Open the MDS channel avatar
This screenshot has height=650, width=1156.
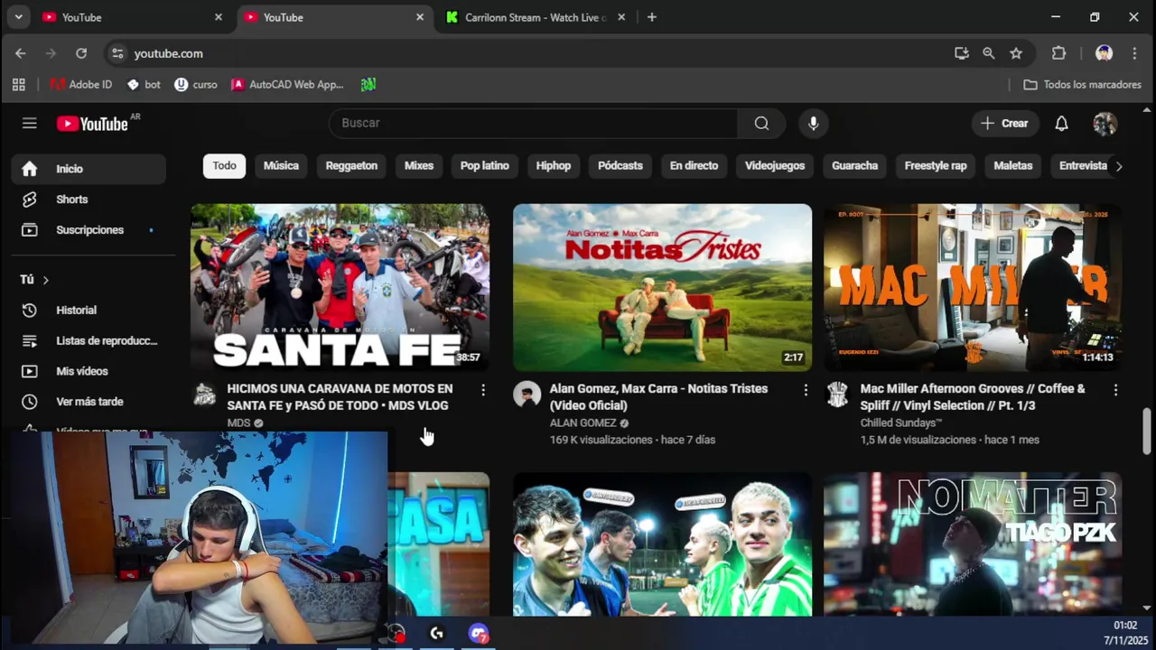click(205, 394)
